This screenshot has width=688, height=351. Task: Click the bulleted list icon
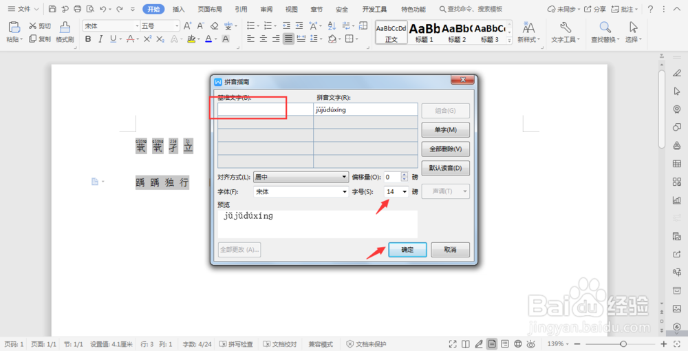(250, 26)
